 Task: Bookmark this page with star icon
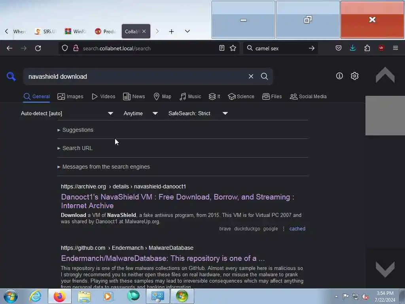(233, 48)
